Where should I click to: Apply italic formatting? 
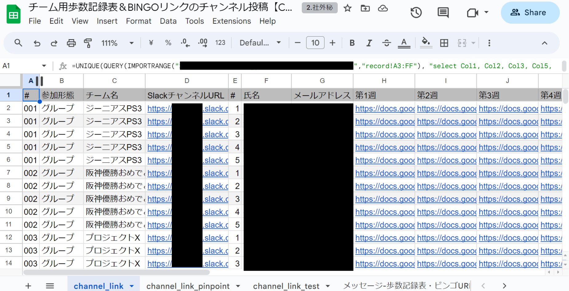pos(369,43)
